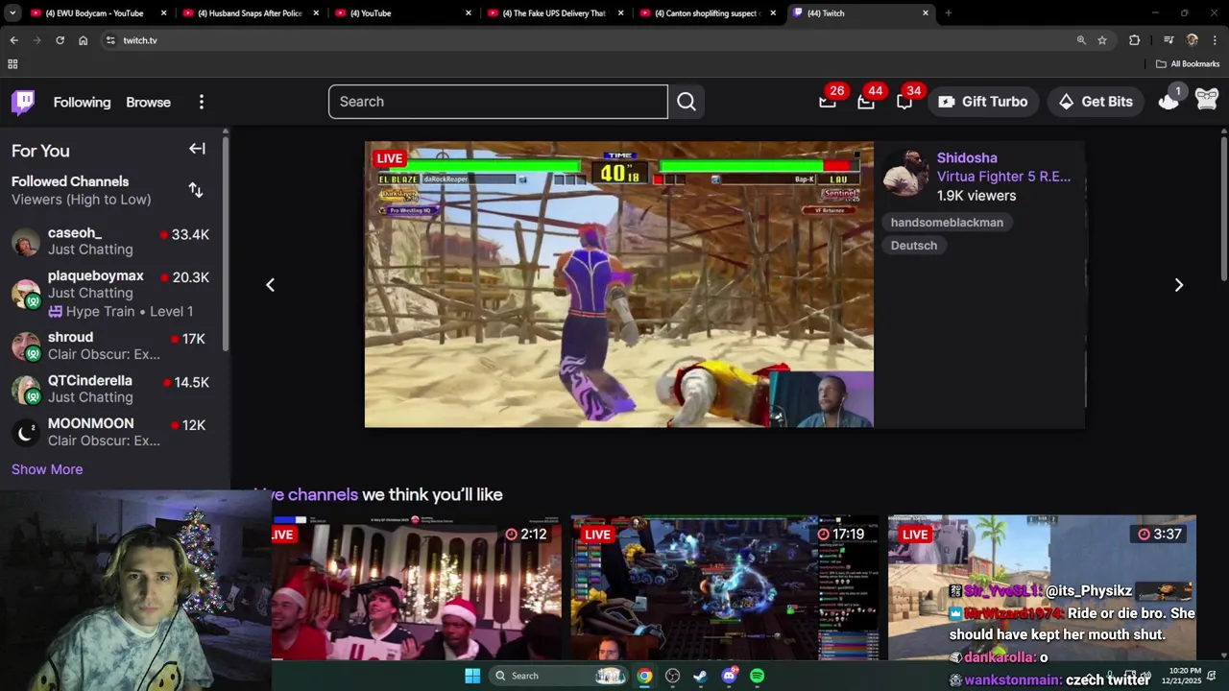Screen dimensions: 1229x691
Task: Open All Bookmarks folder
Action: tap(1187, 64)
